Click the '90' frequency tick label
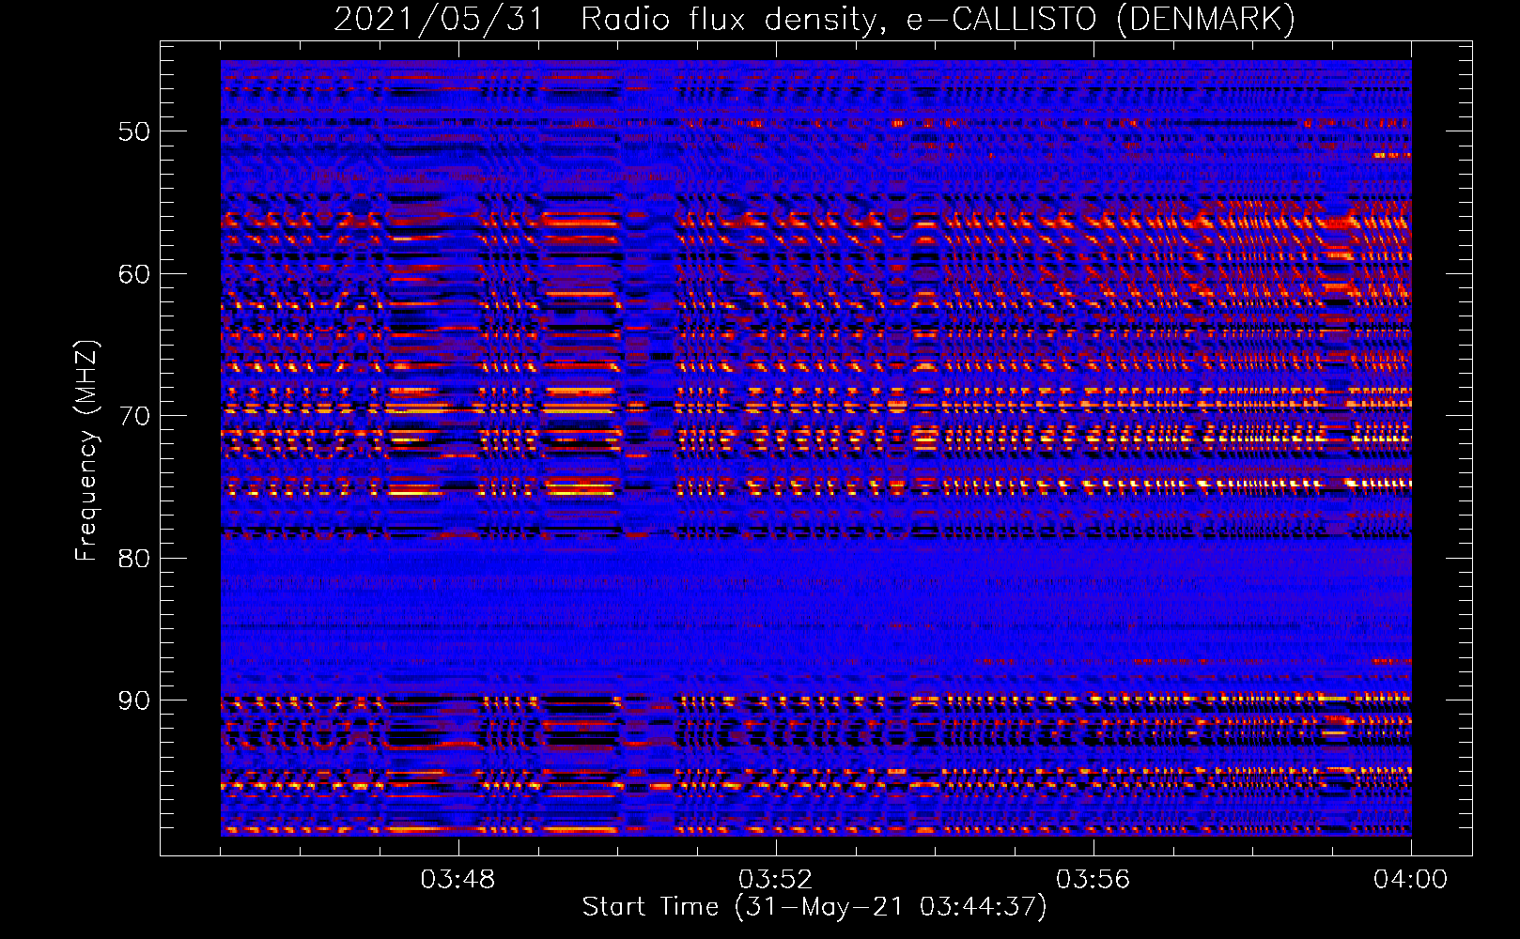The image size is (1520, 939). [x=134, y=700]
